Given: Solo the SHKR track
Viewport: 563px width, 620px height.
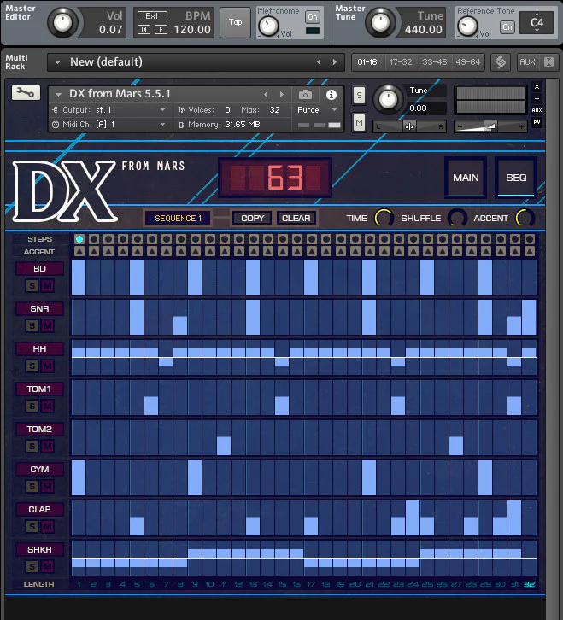Looking at the screenshot, I should click(x=32, y=566).
